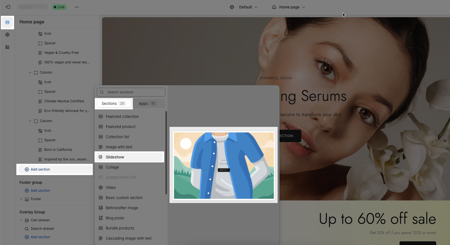Click the exit editor icon
The height and width of the screenshot is (245, 450).
8,7
